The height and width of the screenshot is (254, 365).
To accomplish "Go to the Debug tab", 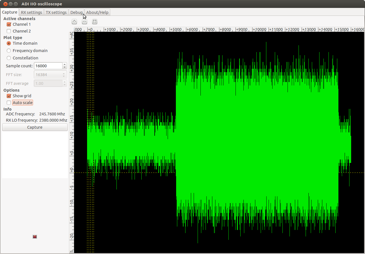I will coord(76,12).
